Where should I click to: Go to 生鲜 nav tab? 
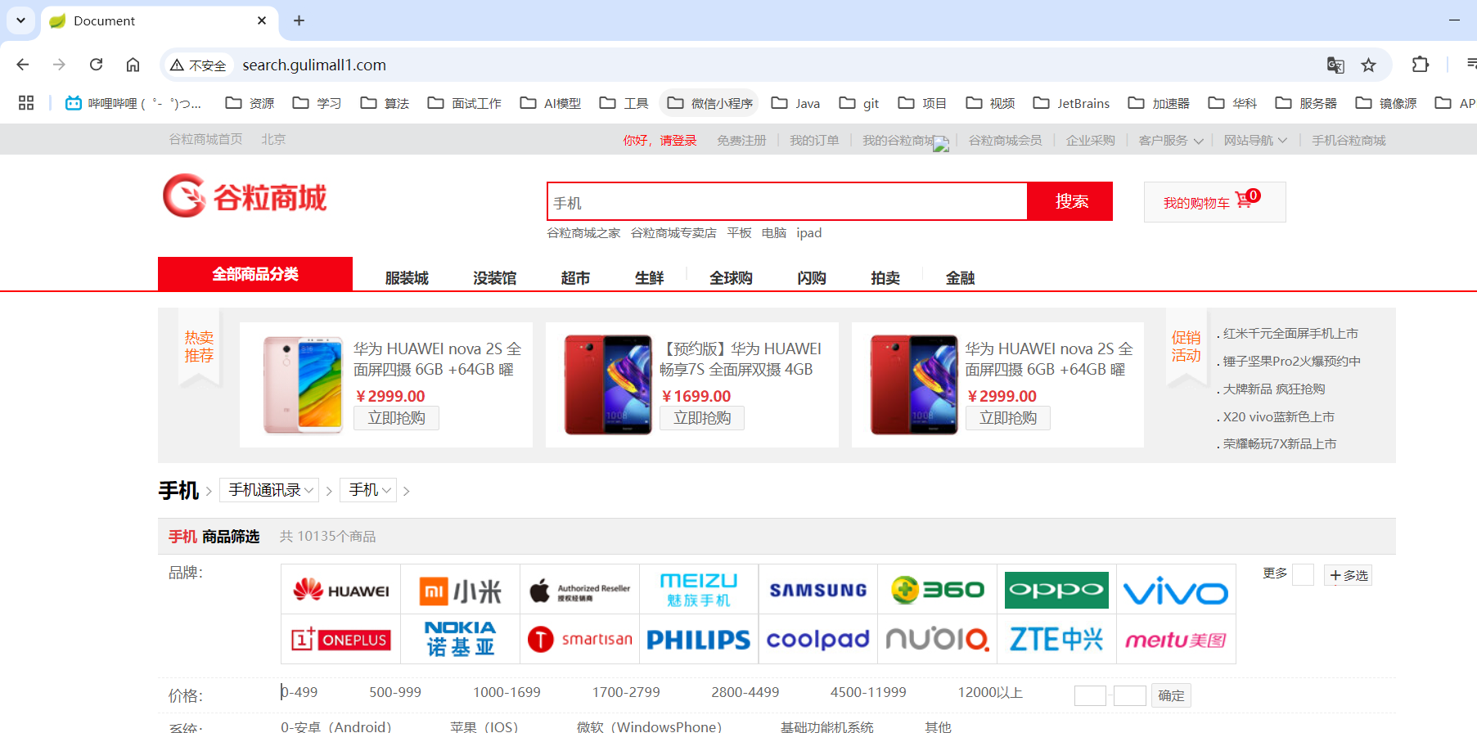coord(649,278)
